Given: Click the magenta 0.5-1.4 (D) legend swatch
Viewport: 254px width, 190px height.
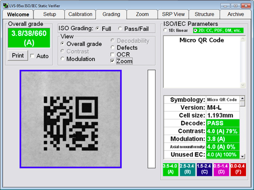Looking at the screenshot, I should [x=221, y=170].
